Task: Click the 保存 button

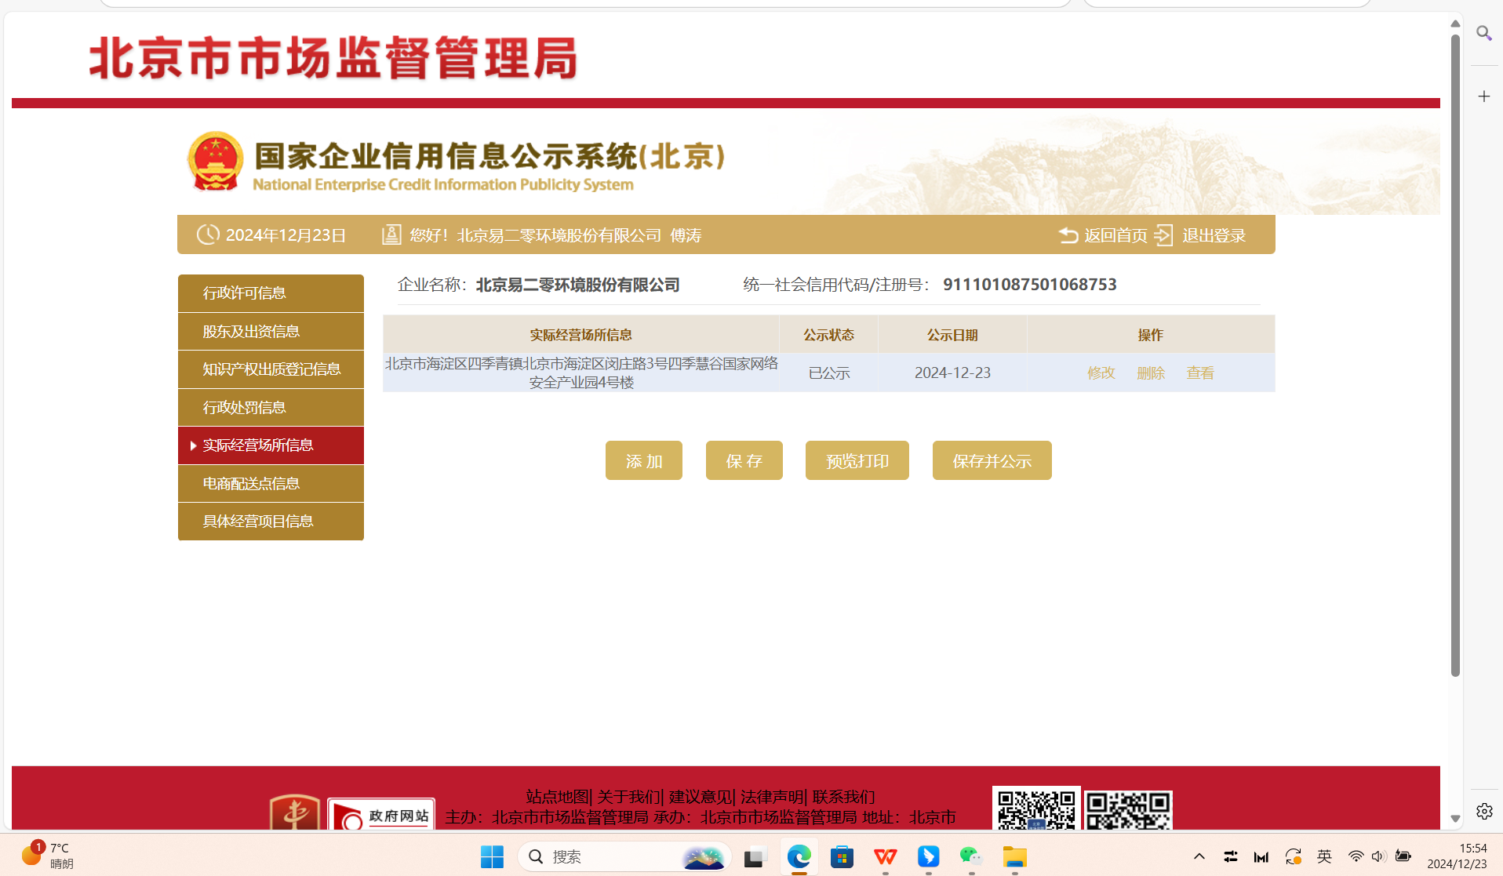Action: (x=744, y=460)
